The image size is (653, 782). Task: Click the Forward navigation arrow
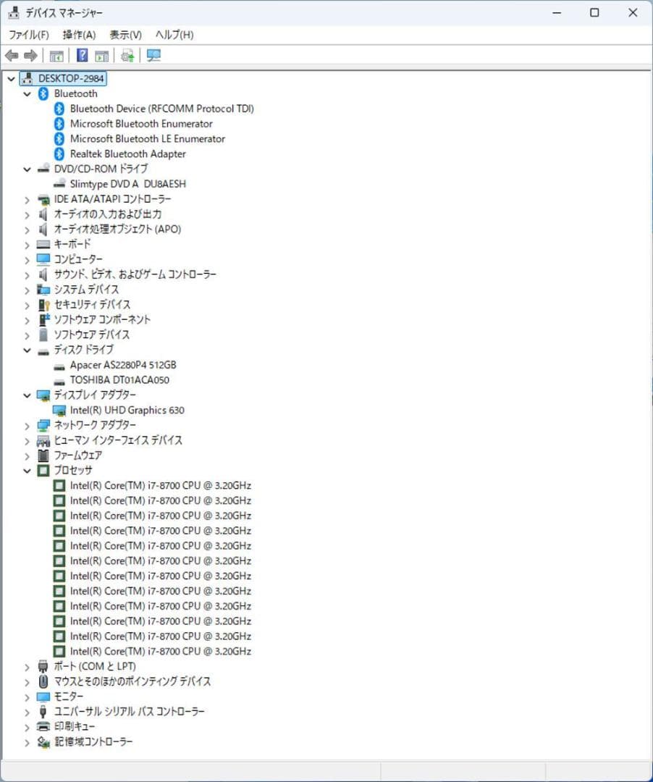[x=30, y=56]
